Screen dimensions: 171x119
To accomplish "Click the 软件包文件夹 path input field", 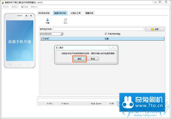I will click(98, 29).
